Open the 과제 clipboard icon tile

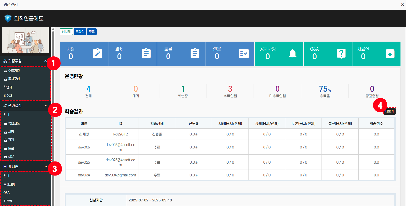click(146, 53)
